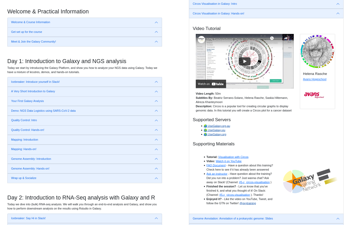
Task: Open the Avans Hogeschool link
Action: click(315, 79)
